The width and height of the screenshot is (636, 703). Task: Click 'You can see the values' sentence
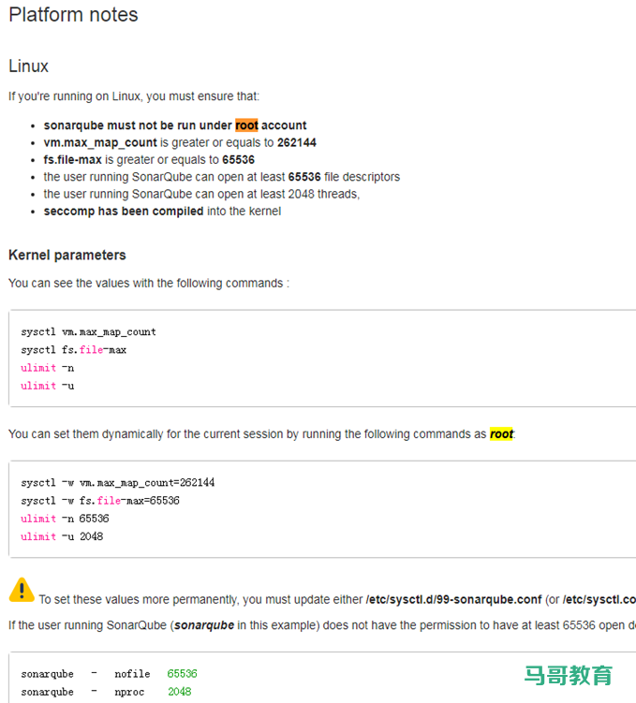click(149, 284)
